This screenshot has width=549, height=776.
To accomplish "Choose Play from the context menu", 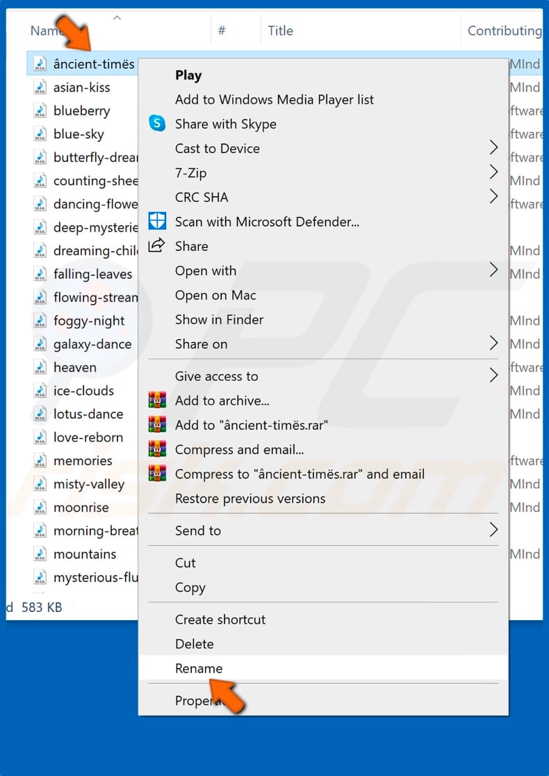I will point(323,75).
